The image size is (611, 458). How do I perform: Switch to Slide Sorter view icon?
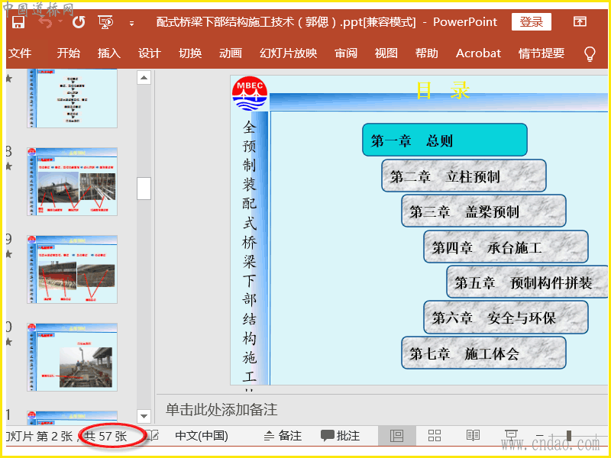click(x=435, y=435)
